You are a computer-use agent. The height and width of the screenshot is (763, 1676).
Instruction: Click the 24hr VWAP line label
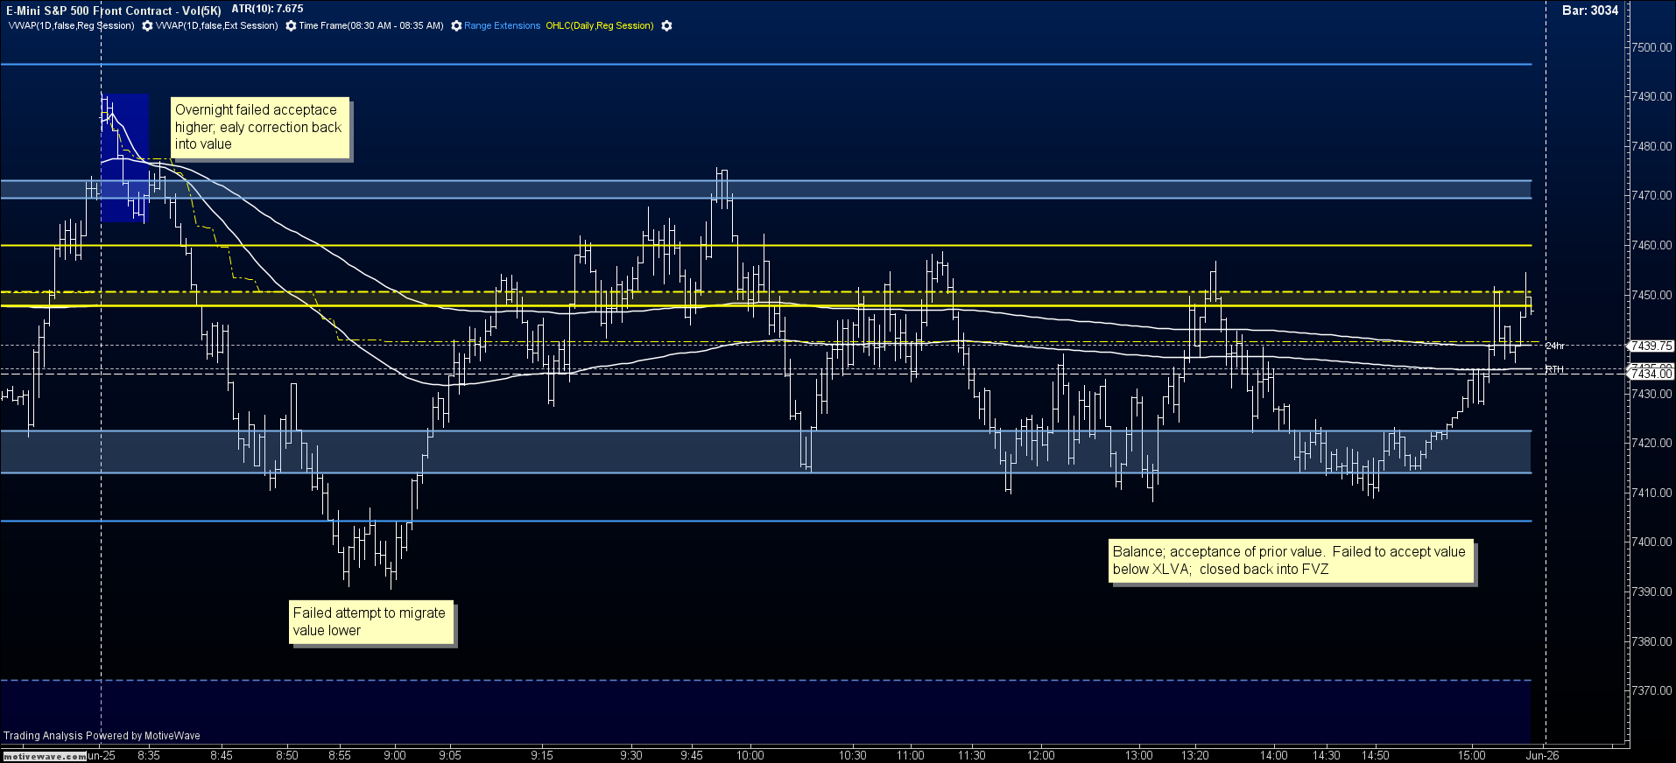point(1555,346)
